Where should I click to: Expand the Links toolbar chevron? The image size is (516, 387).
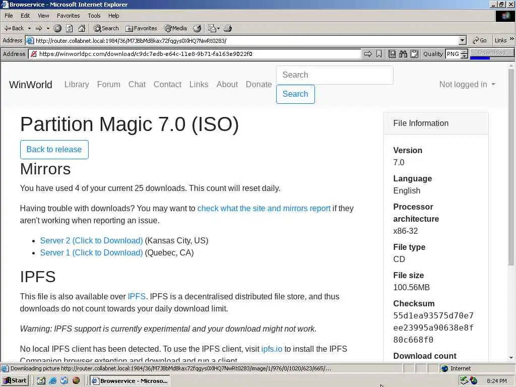pos(512,39)
